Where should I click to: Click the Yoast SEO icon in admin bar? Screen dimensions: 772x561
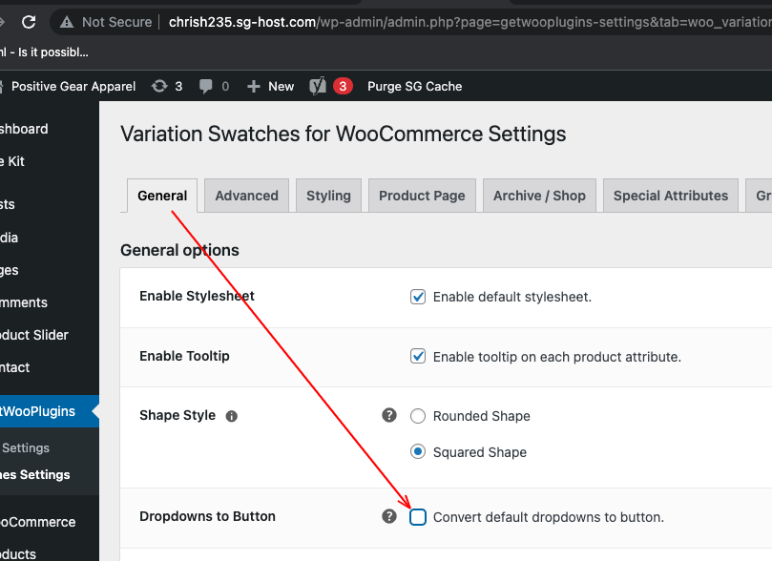click(x=318, y=86)
